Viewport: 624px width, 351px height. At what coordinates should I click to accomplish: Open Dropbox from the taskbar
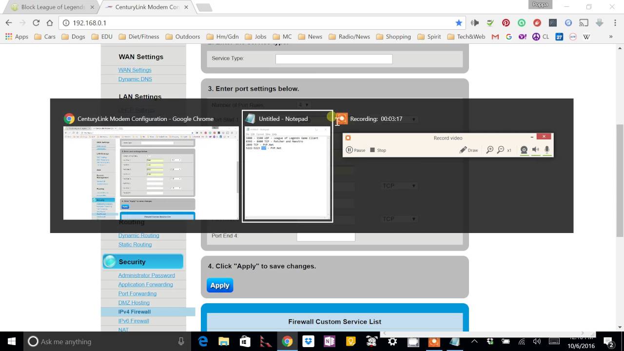pyautogui.click(x=308, y=341)
